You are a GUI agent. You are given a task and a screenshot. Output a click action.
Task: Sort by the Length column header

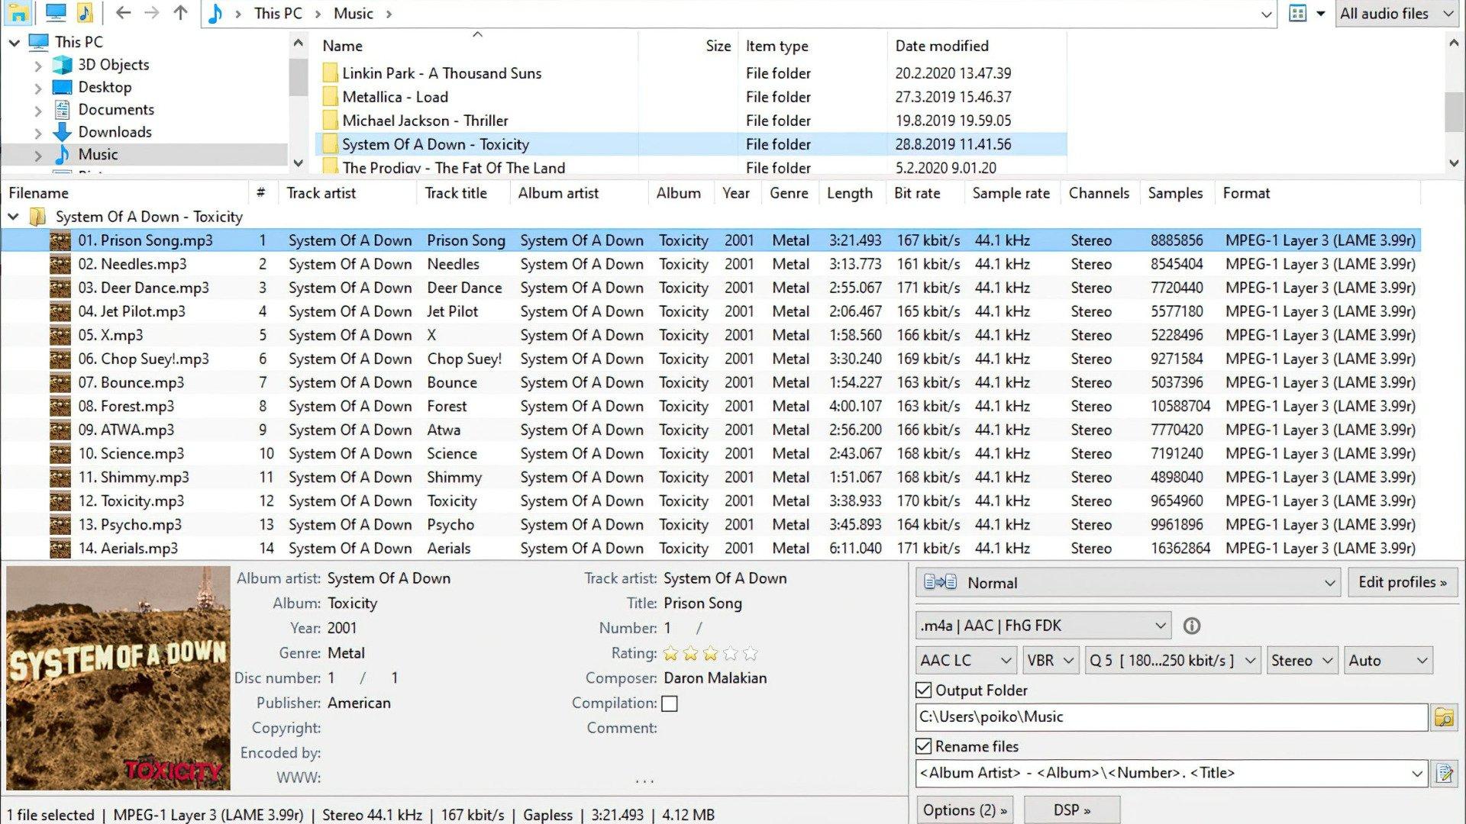coord(849,193)
